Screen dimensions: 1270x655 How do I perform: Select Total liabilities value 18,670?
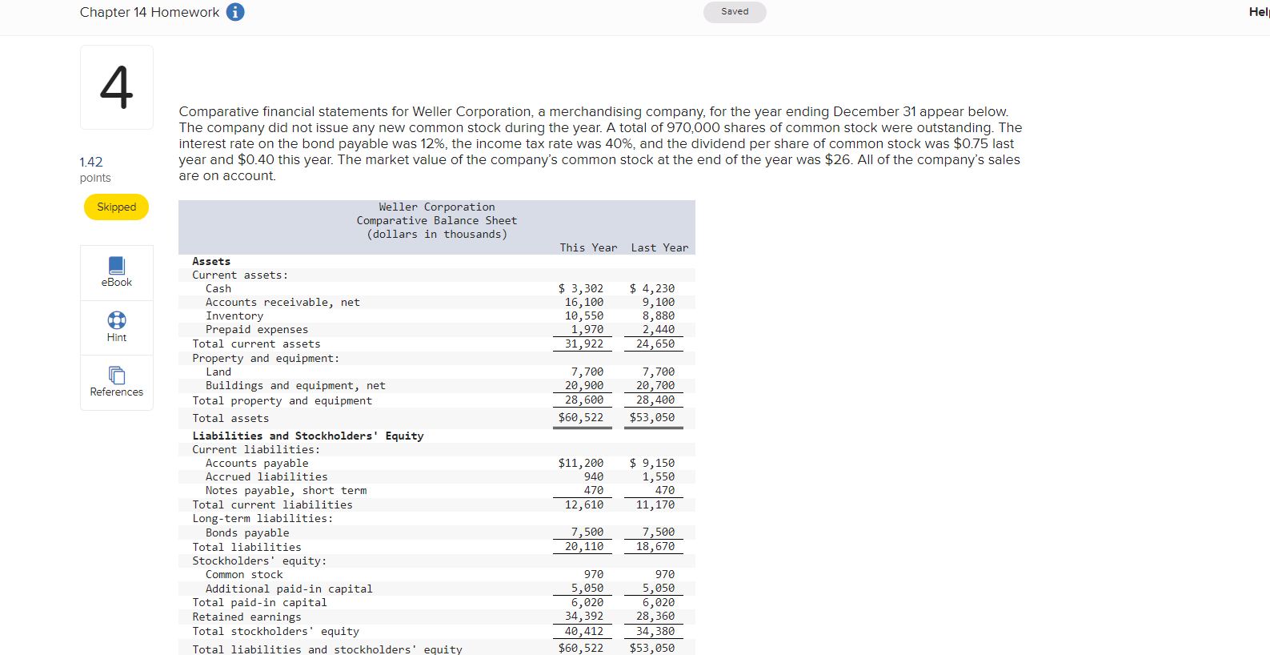coord(655,546)
